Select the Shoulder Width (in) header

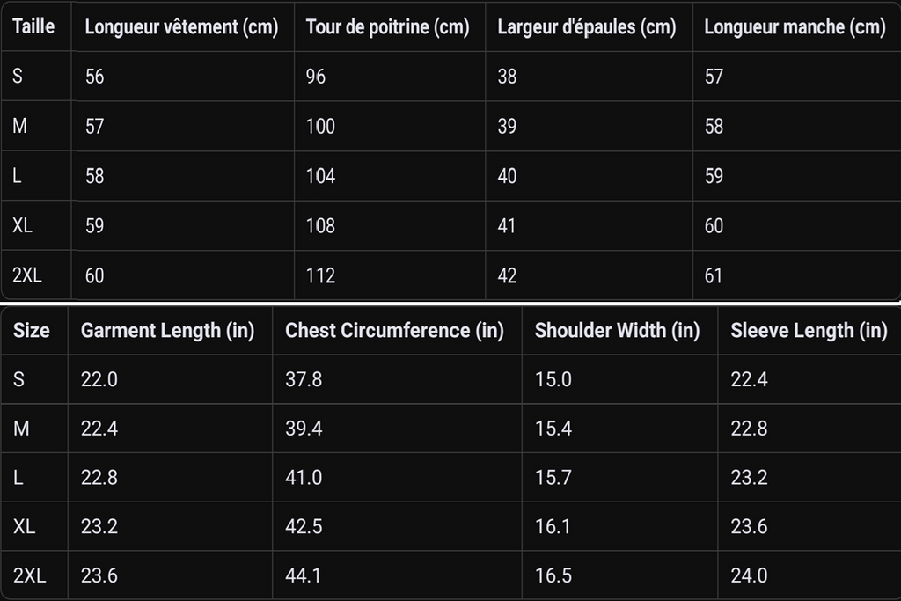click(617, 330)
